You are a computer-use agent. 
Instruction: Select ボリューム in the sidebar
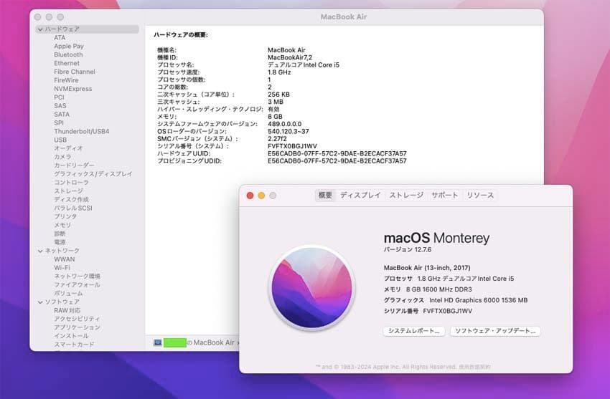pyautogui.click(x=68, y=294)
